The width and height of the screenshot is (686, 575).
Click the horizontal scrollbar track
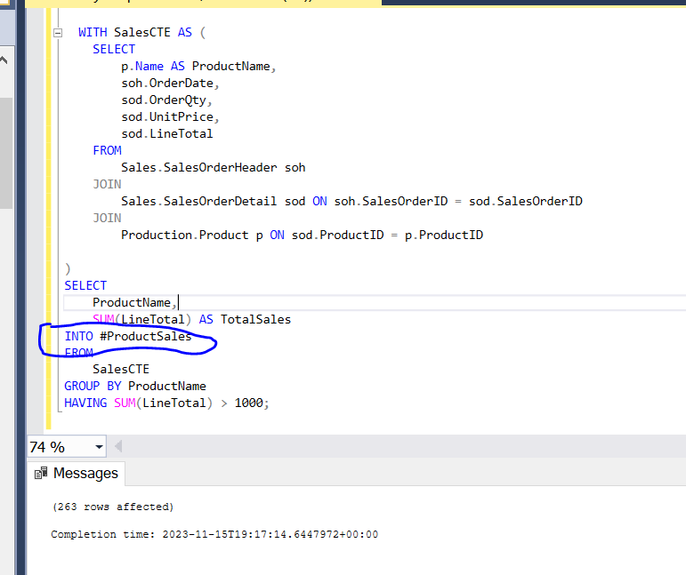(400, 447)
